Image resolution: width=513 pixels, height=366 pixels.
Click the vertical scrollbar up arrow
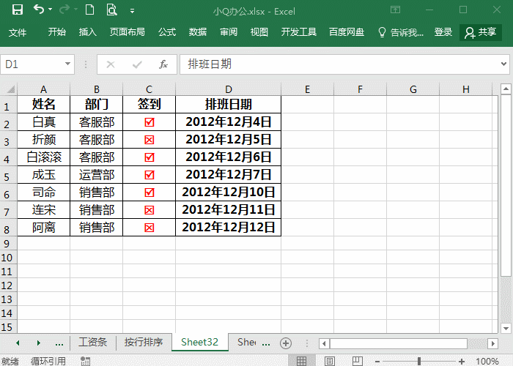(x=506, y=89)
